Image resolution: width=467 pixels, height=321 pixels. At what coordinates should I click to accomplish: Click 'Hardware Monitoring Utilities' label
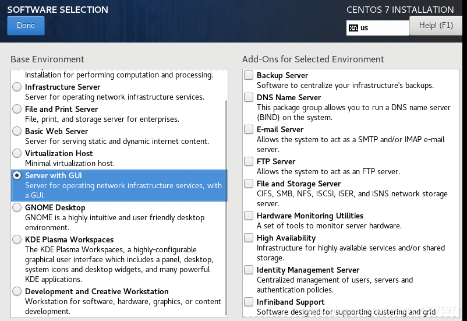pos(310,216)
